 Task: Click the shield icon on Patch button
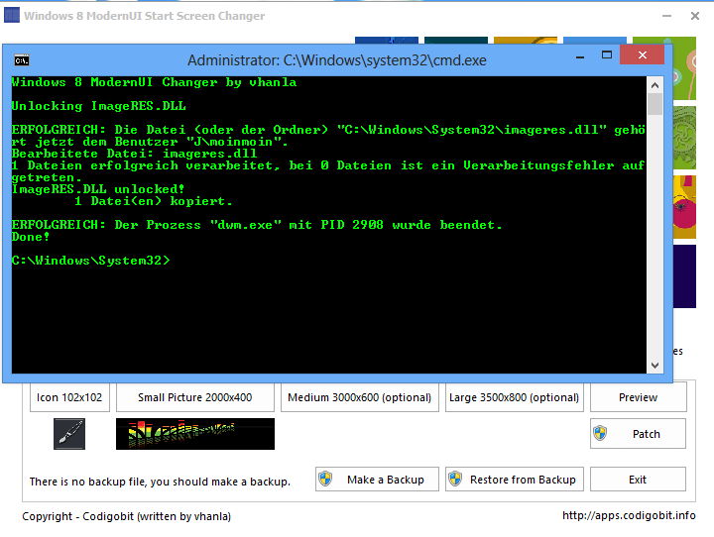(600, 433)
